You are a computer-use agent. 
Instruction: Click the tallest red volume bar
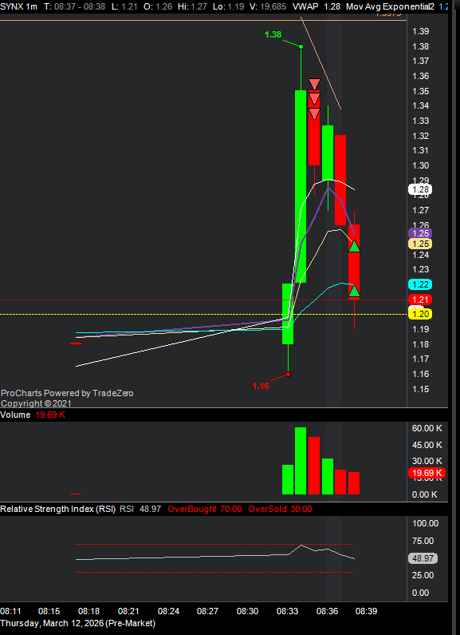[x=314, y=466]
